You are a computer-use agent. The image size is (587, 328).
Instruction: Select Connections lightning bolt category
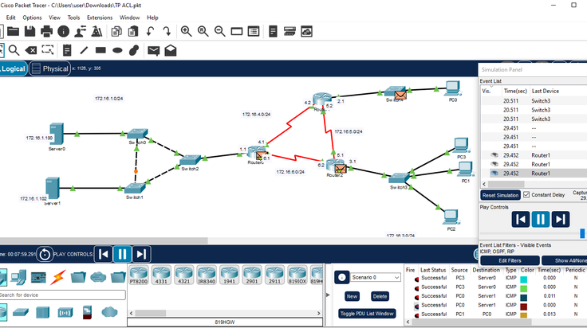58,277
